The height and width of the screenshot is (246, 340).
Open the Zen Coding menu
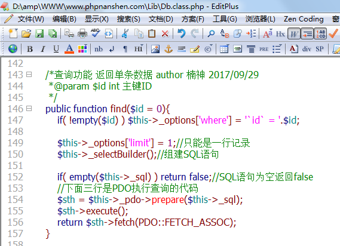point(304,19)
